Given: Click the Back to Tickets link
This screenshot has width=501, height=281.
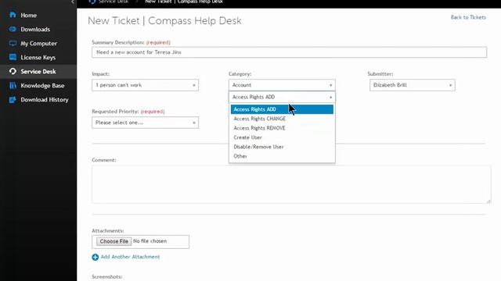Looking at the screenshot, I should pos(468,17).
